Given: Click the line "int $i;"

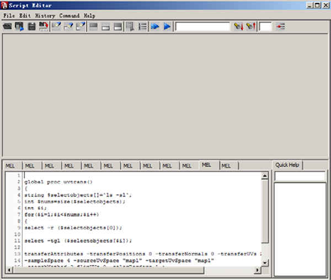Looking at the screenshot, I should 35,208.
